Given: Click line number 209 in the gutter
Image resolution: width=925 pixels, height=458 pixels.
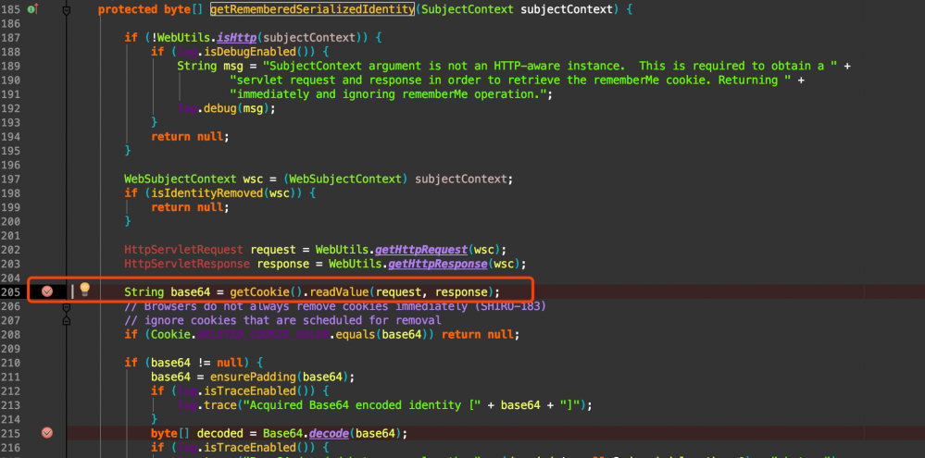Looking at the screenshot, I should click(x=10, y=349).
